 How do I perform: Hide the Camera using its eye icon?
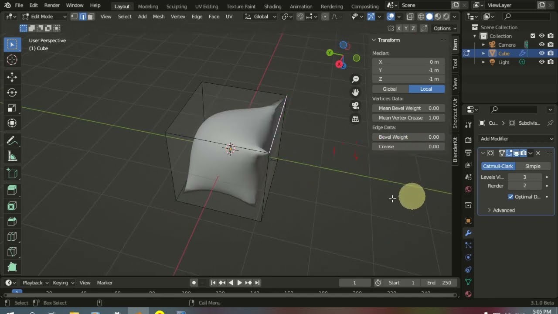[x=542, y=44]
